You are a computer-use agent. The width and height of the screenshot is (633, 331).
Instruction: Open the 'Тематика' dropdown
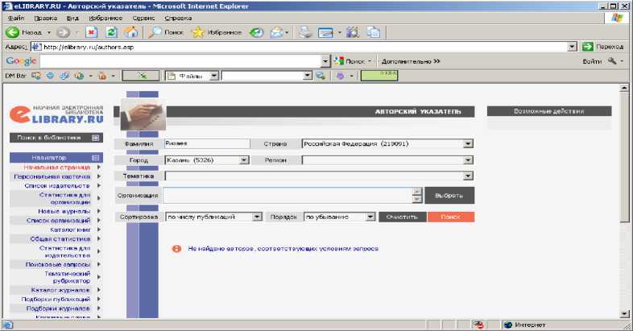coord(468,176)
